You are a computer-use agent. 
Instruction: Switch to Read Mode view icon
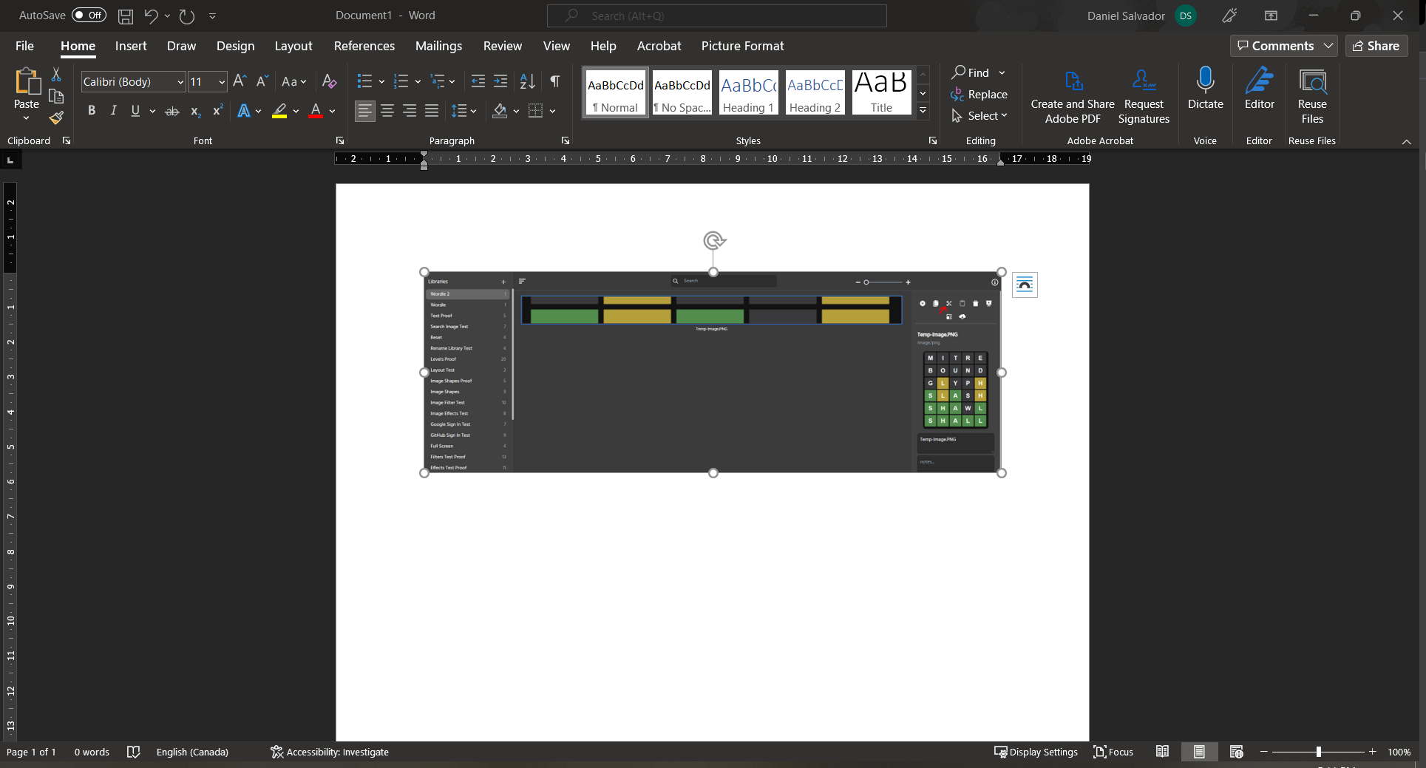pyautogui.click(x=1162, y=752)
